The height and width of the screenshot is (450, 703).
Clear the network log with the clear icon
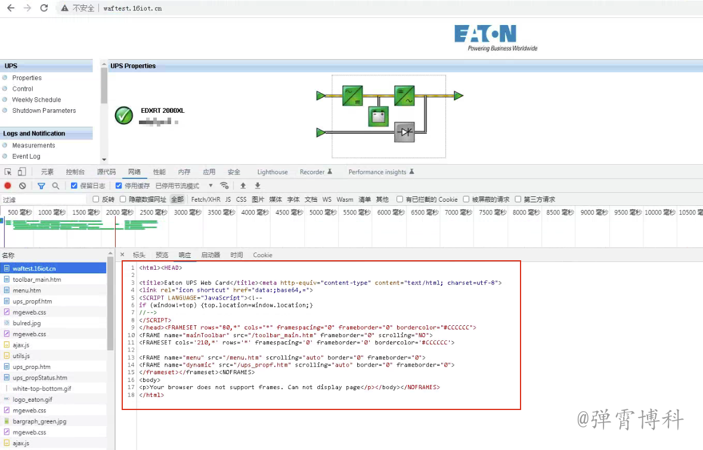click(x=23, y=186)
